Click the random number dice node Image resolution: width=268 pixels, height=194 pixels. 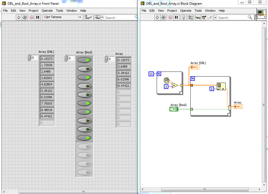tap(166, 80)
